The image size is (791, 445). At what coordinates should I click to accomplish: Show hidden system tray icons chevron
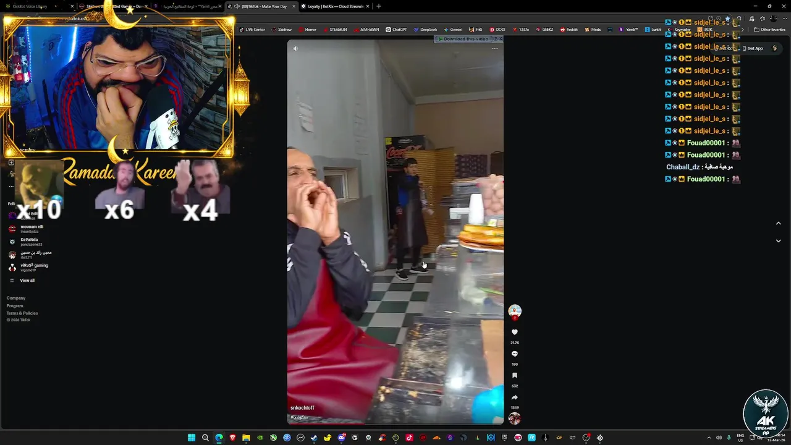pyautogui.click(x=709, y=438)
